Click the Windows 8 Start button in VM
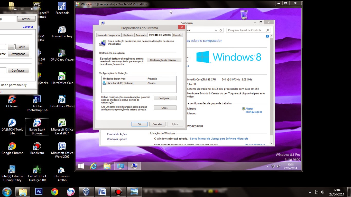 click(x=81, y=166)
